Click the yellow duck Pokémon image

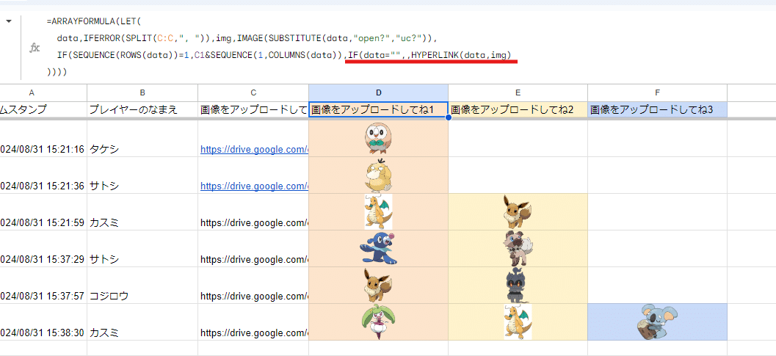(378, 175)
